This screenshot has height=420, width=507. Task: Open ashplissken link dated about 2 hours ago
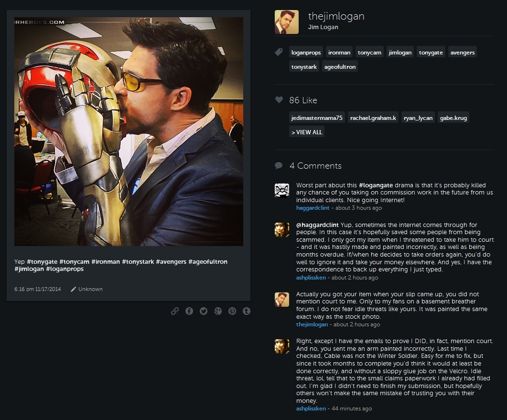(x=311, y=278)
